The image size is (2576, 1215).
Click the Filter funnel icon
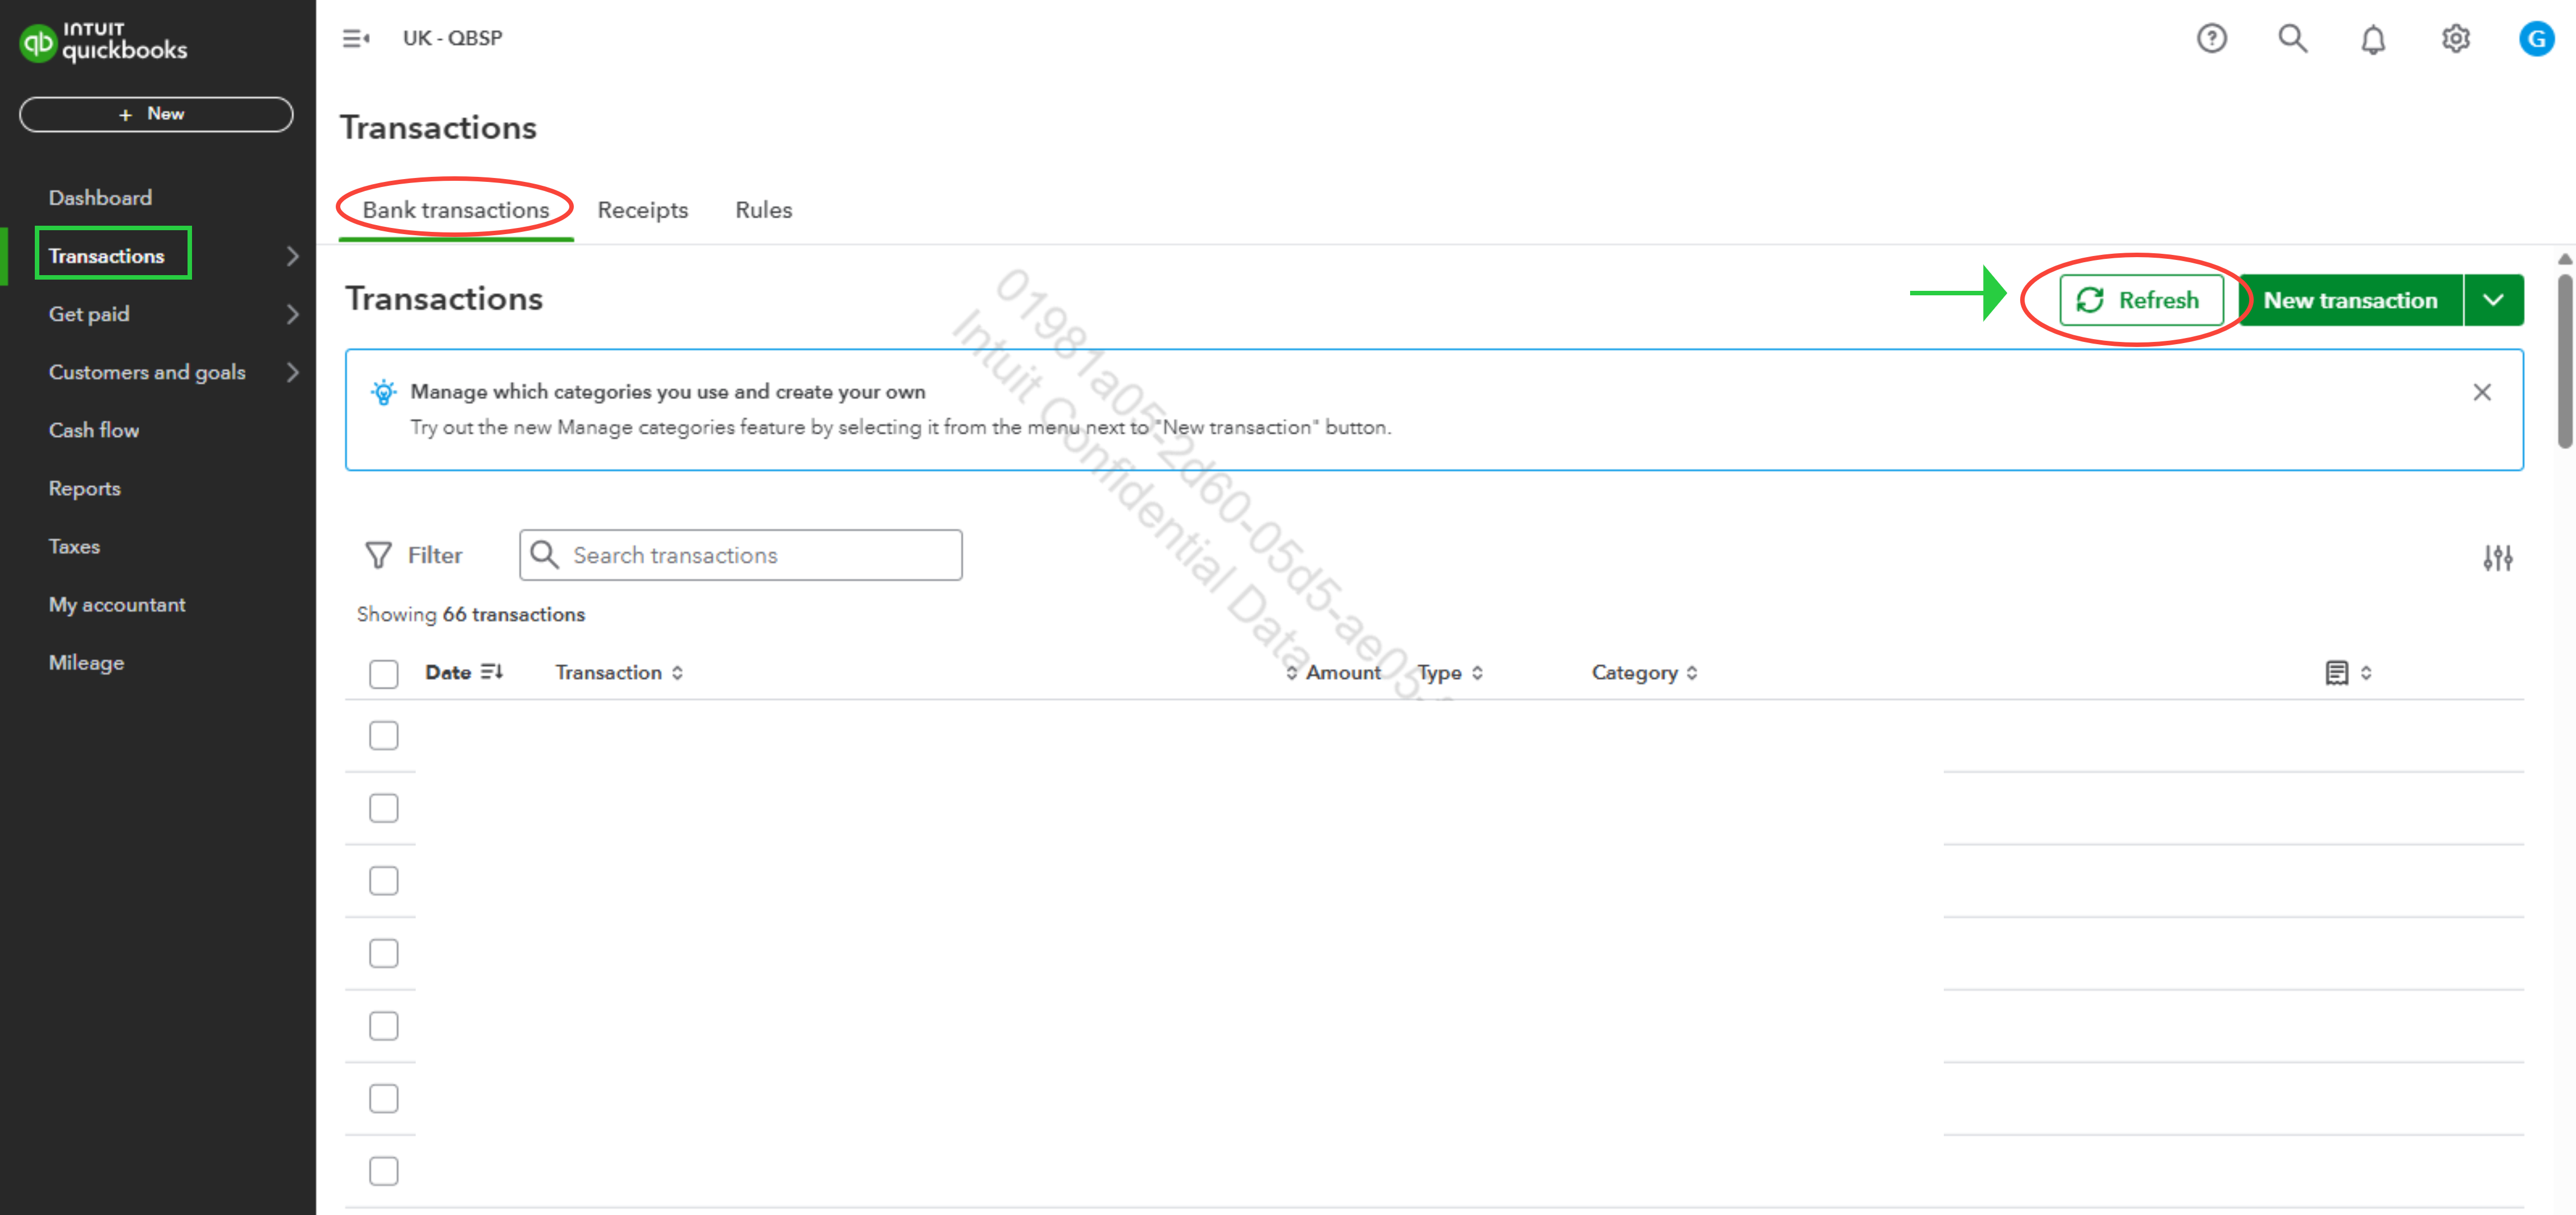(379, 555)
